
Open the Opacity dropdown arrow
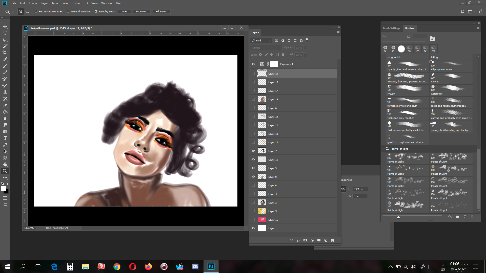[306, 48]
